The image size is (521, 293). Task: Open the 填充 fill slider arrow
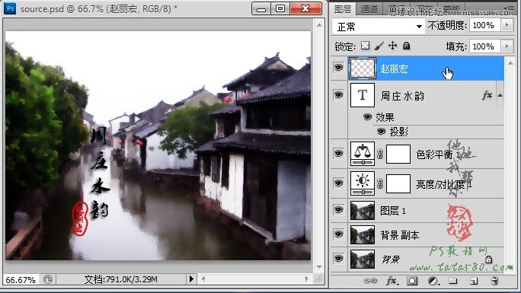point(507,46)
